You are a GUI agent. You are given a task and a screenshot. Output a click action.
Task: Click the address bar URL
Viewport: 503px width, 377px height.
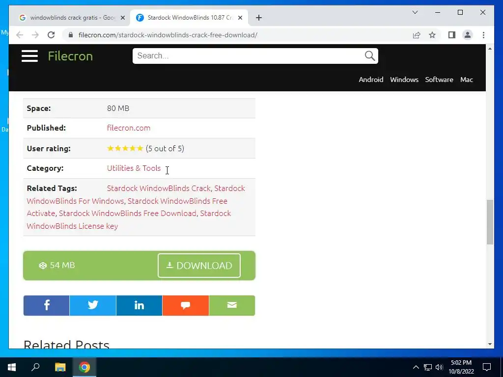168,35
